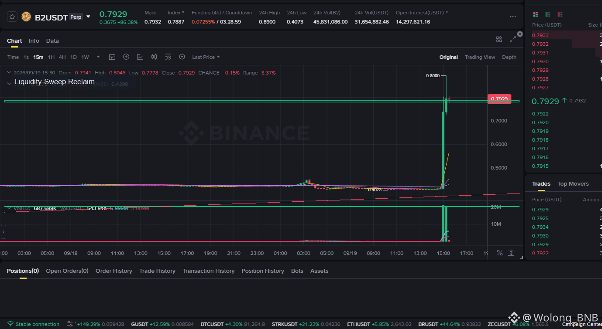The width and height of the screenshot is (602, 329).
Task: Open the Trade History tab
Action: [x=157, y=271]
